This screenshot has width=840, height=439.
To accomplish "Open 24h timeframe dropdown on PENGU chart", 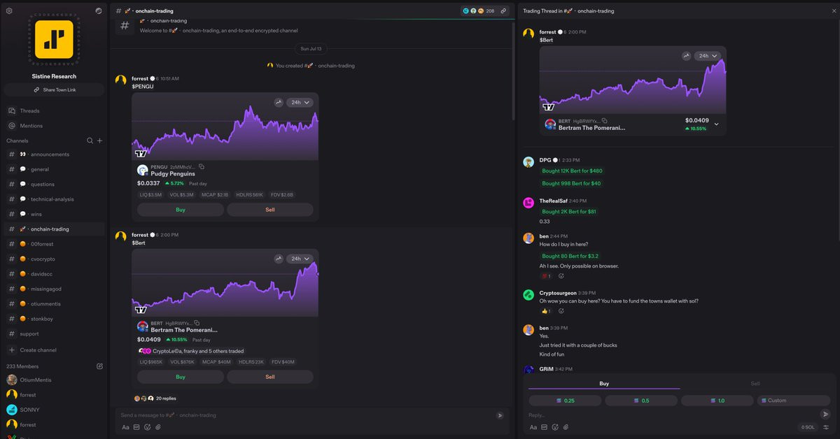I will (x=300, y=102).
